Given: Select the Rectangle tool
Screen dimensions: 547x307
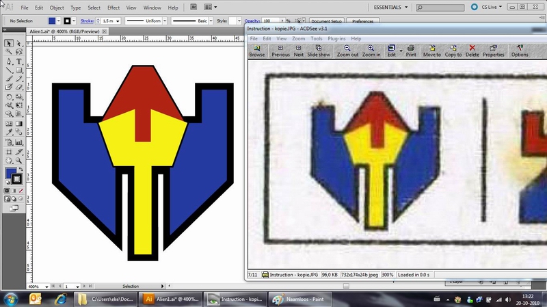Looking at the screenshot, I should coord(19,70).
